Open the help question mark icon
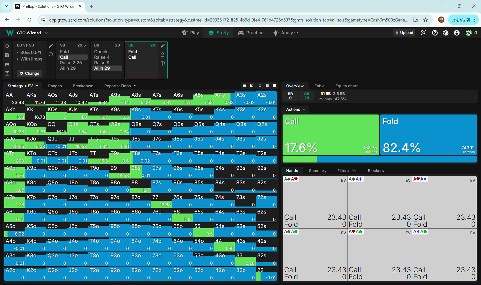The height and width of the screenshot is (285, 481). click(435, 33)
